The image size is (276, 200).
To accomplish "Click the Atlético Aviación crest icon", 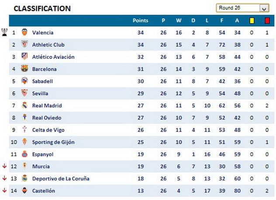I will pos(24,57).
